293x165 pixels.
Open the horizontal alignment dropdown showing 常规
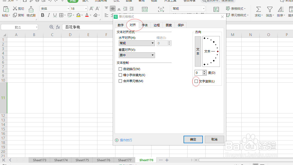point(136,43)
